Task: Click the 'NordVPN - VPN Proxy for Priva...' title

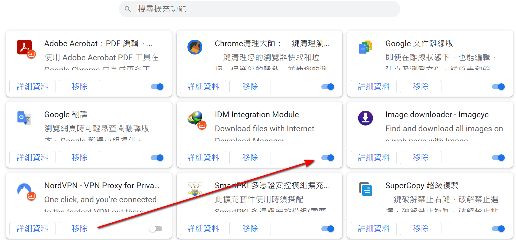Action: (102, 186)
